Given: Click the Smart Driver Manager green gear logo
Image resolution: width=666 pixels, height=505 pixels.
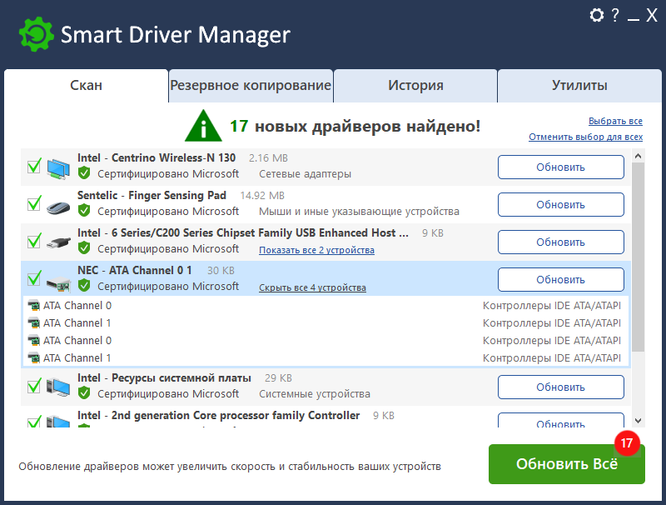Looking at the screenshot, I should tap(37, 34).
